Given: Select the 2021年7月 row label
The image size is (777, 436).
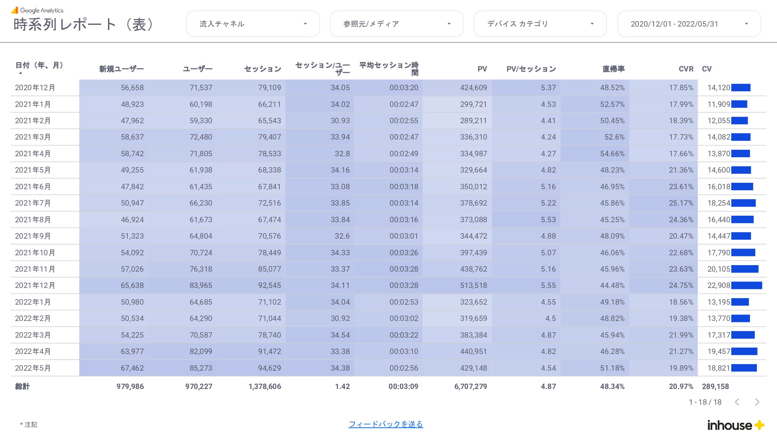Looking at the screenshot, I should (33, 203).
